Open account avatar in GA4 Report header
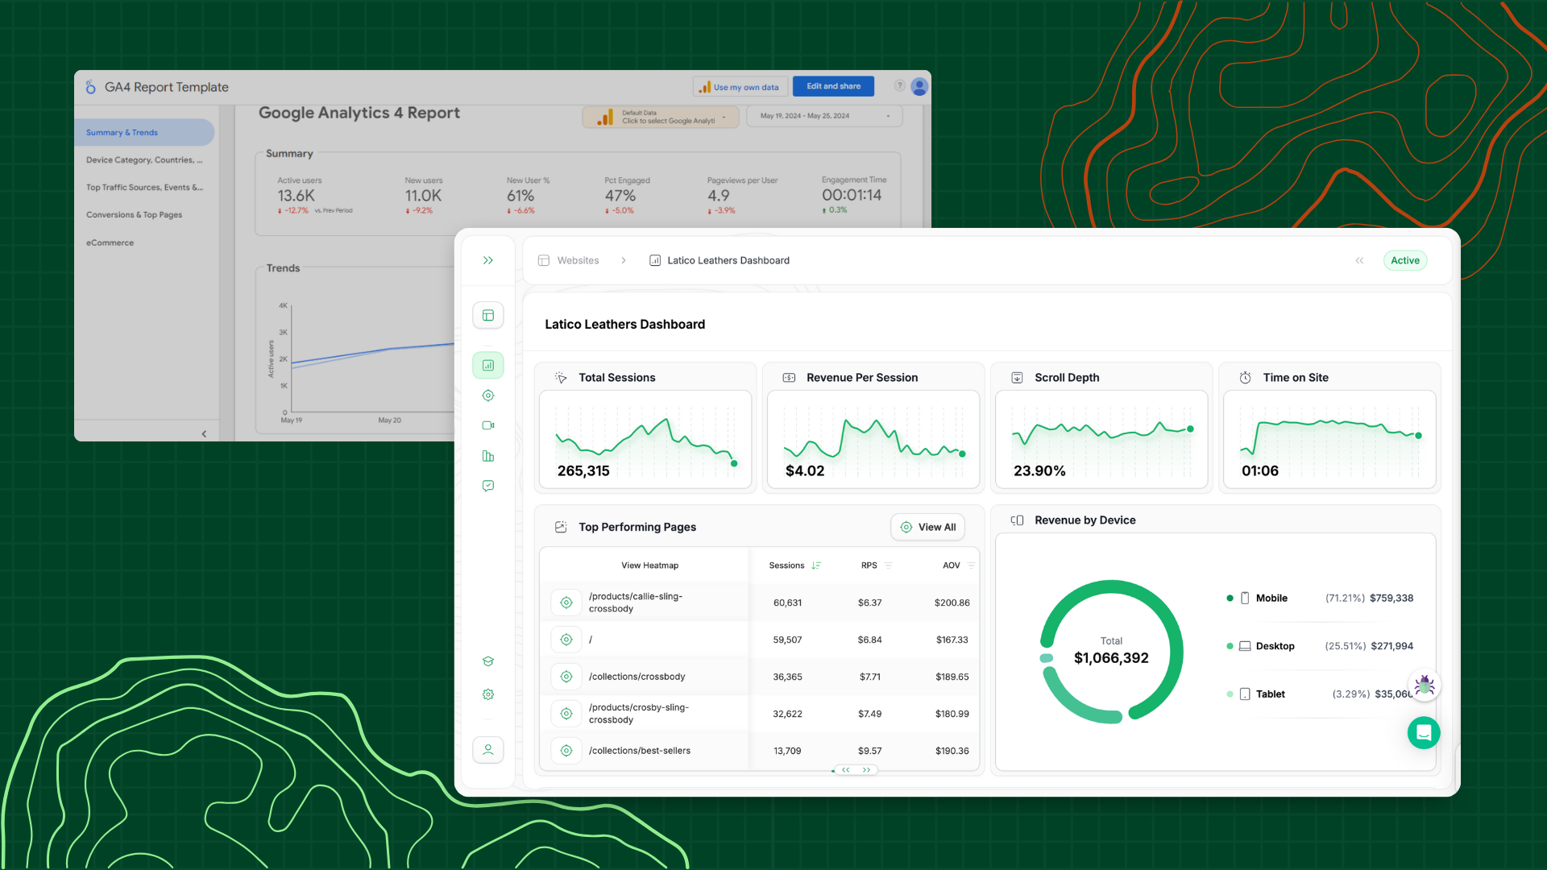 pyautogui.click(x=919, y=86)
